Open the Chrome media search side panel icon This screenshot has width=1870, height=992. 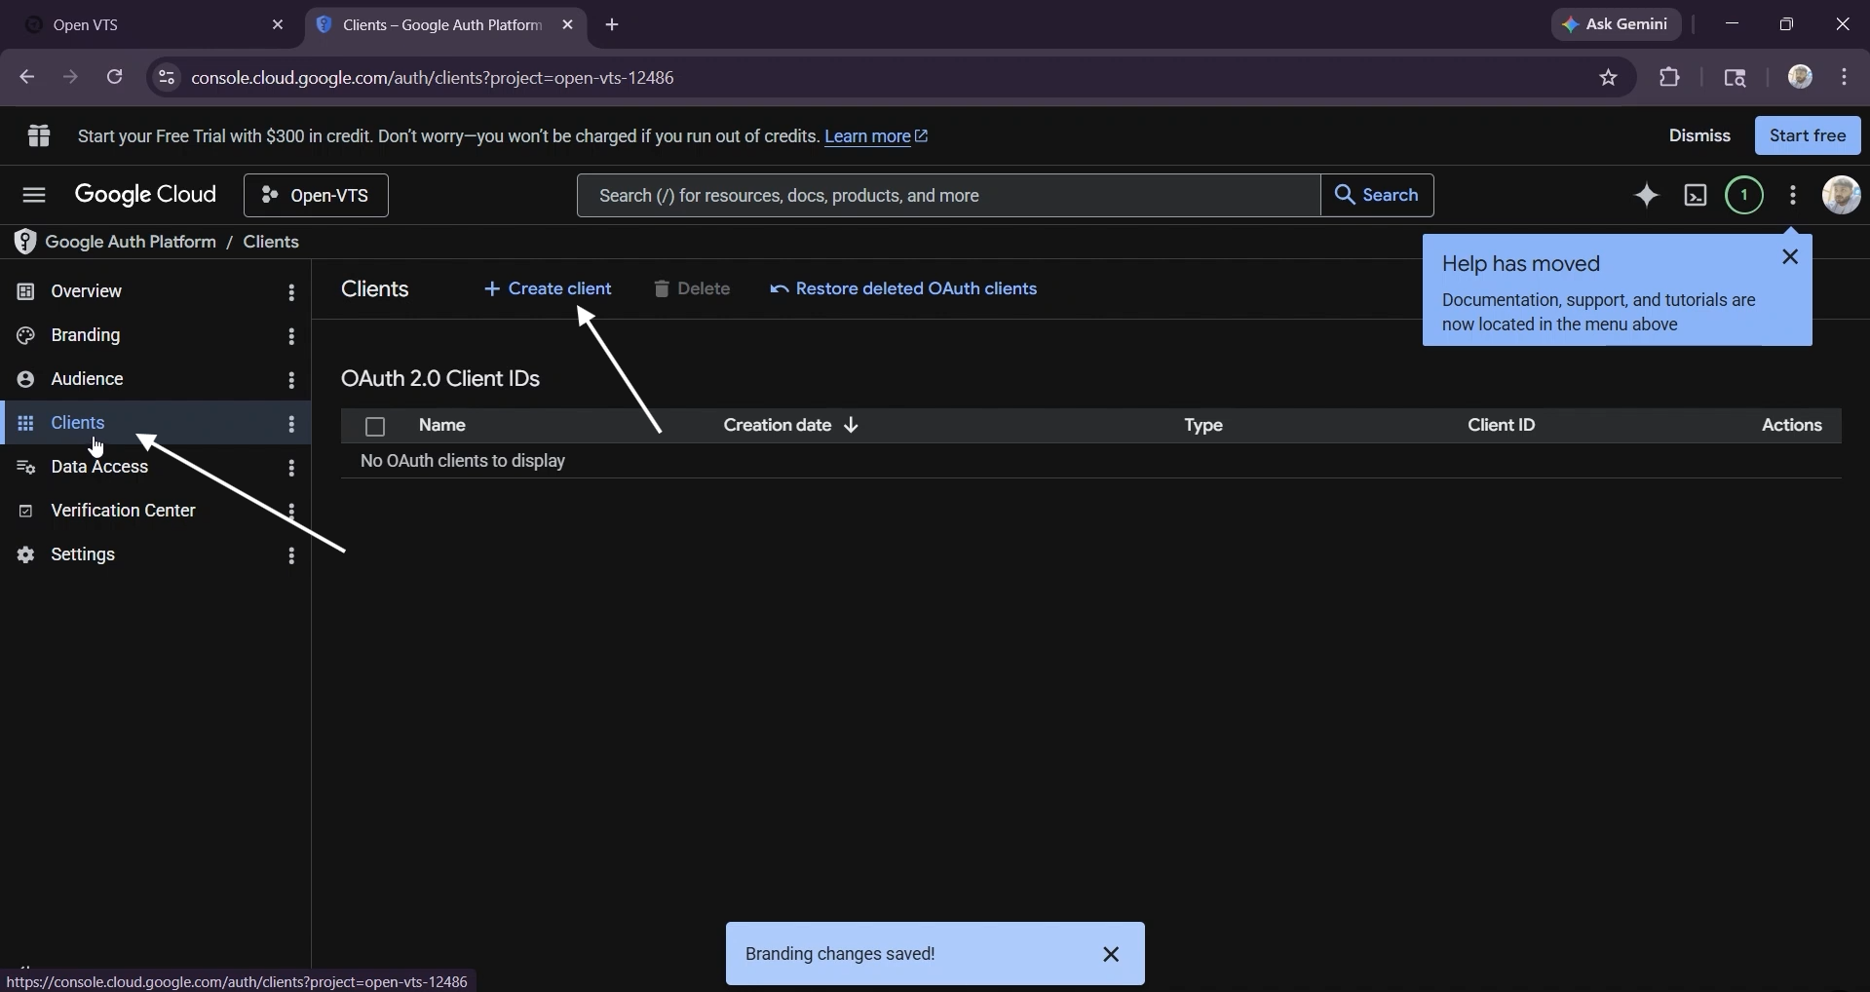click(1736, 78)
